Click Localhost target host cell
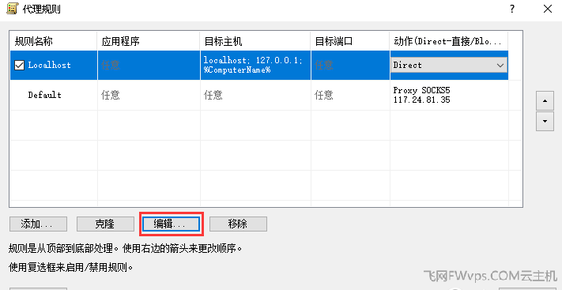562x290 pixels. tap(255, 66)
